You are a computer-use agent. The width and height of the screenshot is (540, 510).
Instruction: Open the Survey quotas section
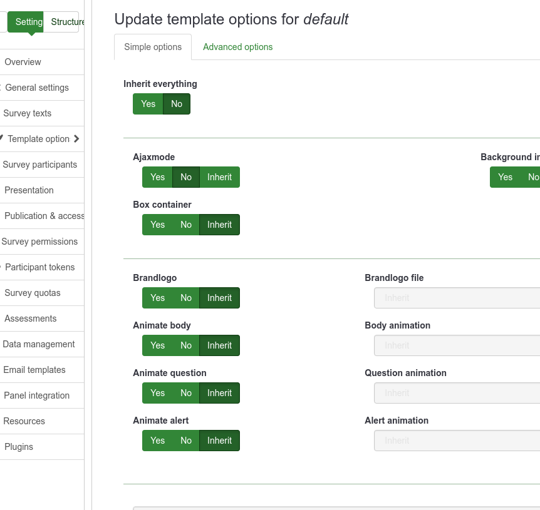[33, 293]
